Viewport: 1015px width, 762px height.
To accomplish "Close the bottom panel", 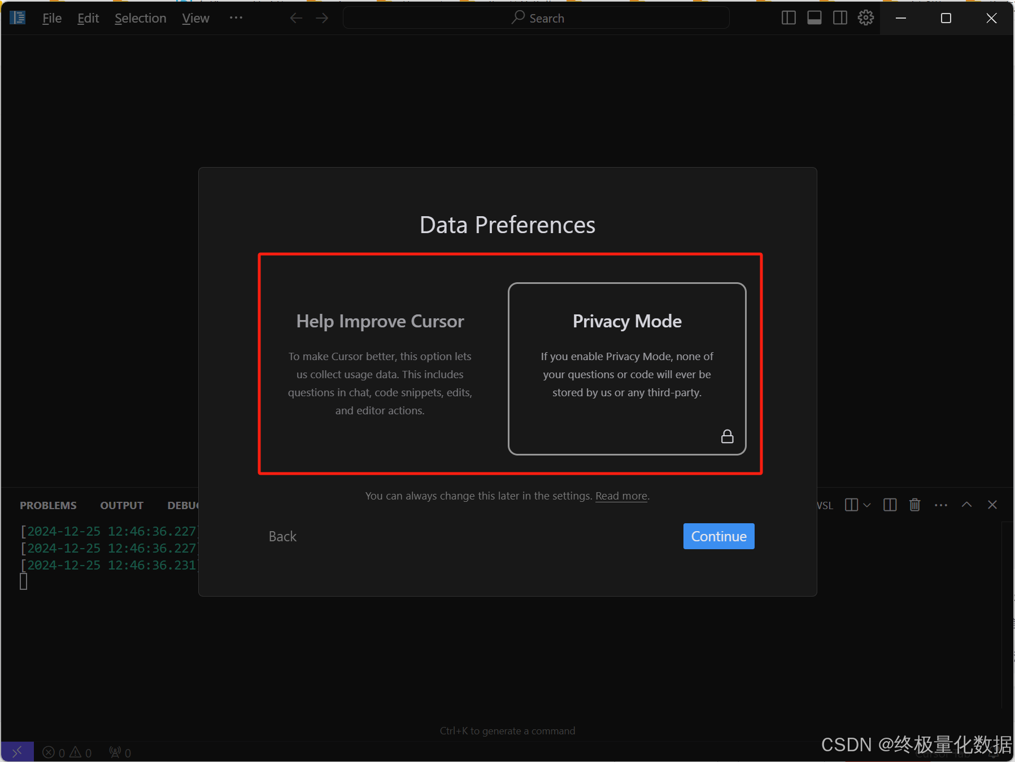I will click(x=992, y=505).
